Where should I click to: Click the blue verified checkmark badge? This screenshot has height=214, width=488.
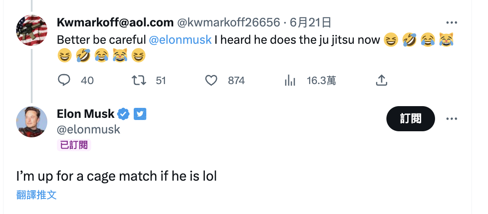124,114
